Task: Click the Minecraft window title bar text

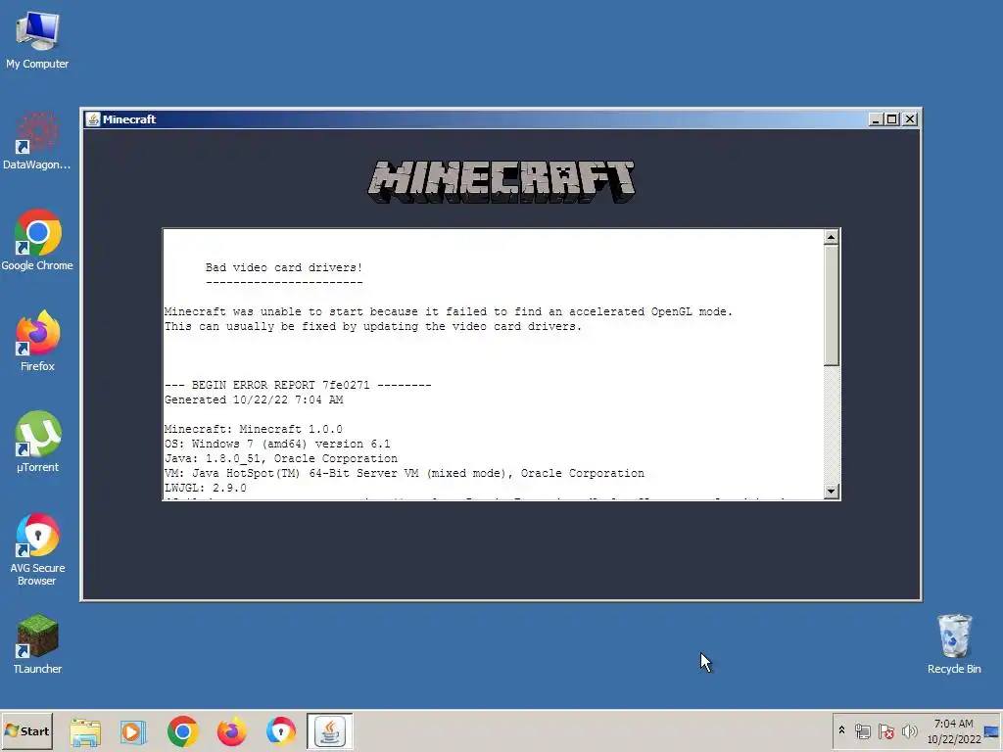Action: pyautogui.click(x=129, y=119)
